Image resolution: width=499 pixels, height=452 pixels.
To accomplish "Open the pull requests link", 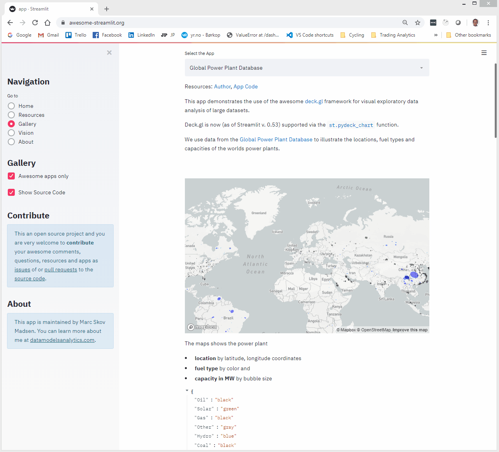I will coord(61,269).
